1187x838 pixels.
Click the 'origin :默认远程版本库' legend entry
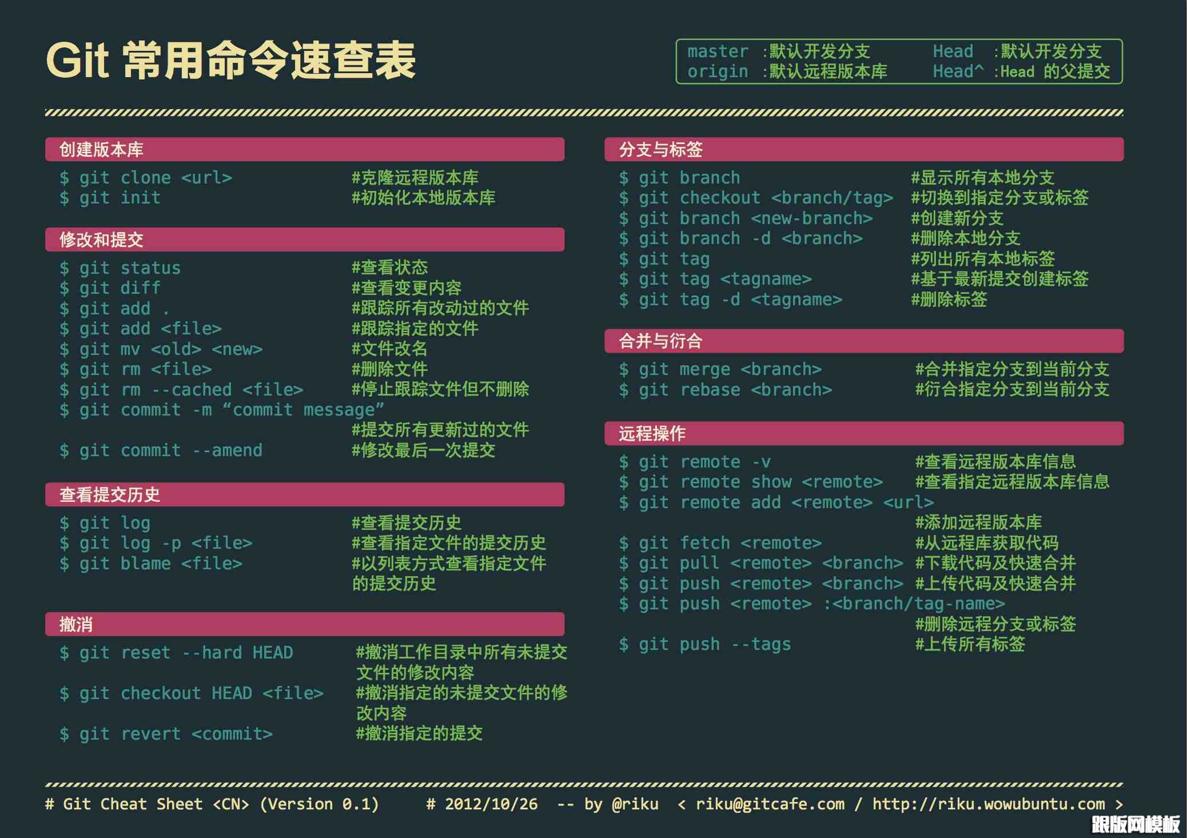787,71
